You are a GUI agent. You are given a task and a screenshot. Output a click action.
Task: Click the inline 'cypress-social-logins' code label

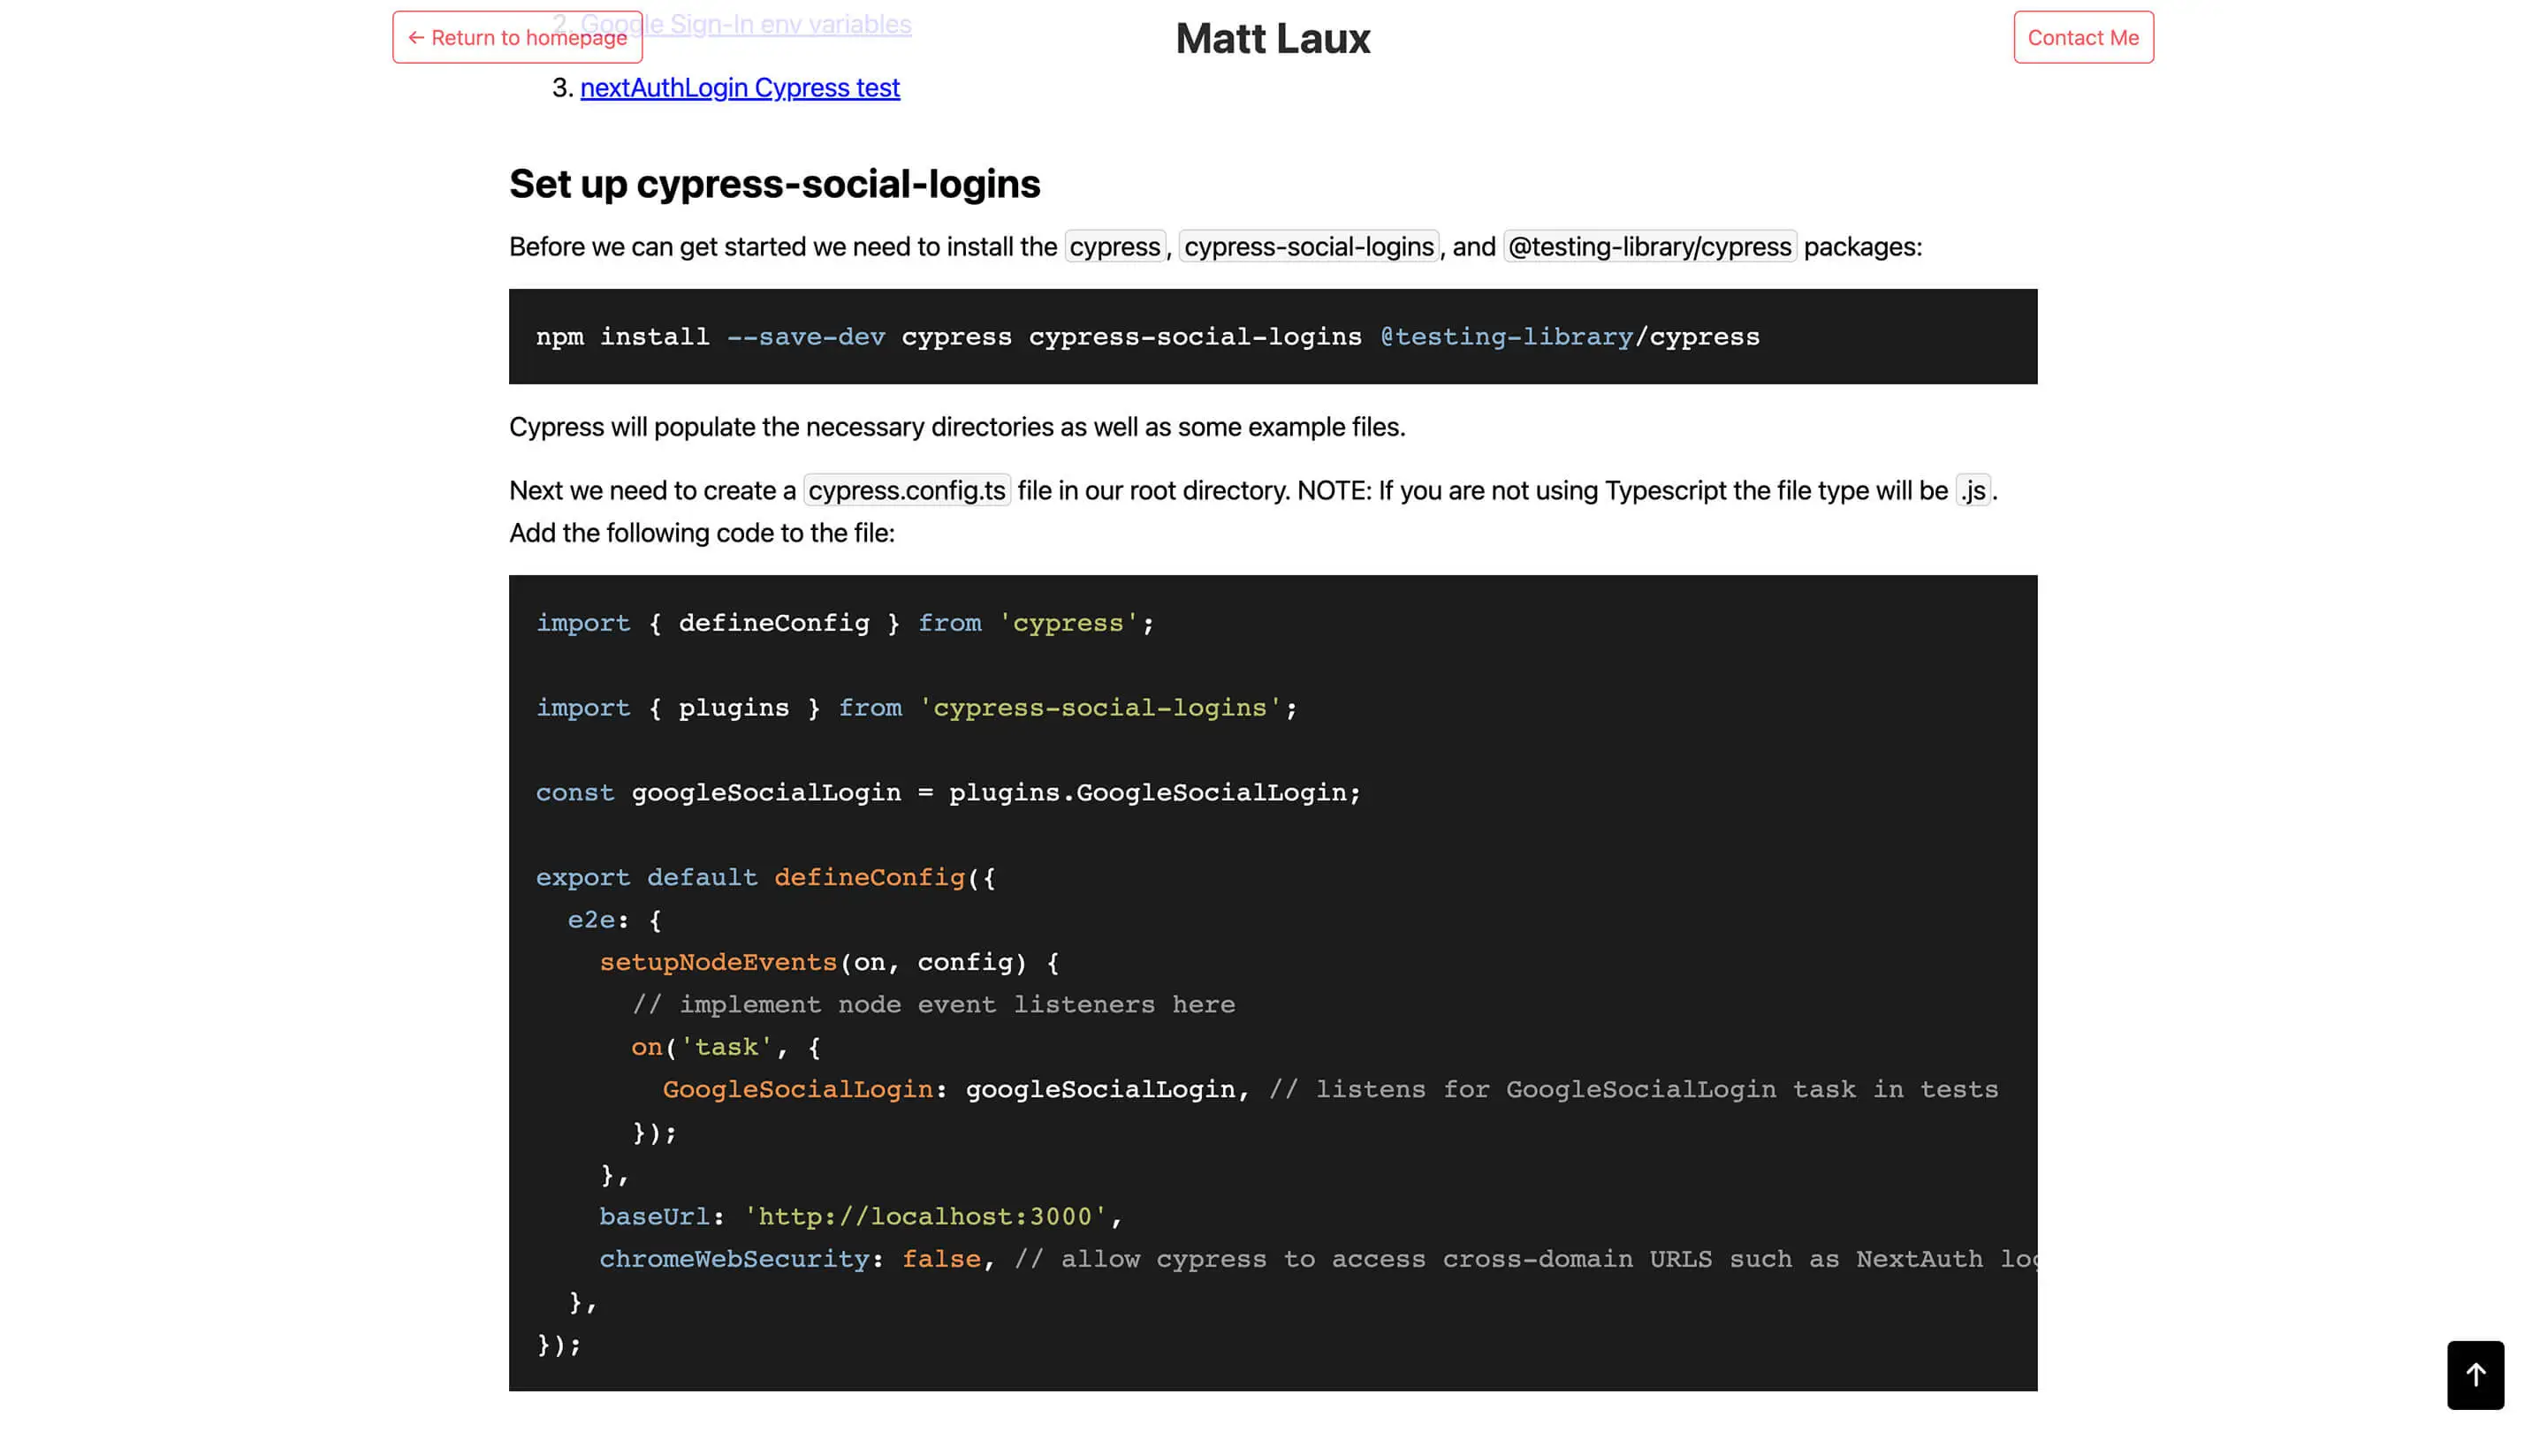[1308, 247]
